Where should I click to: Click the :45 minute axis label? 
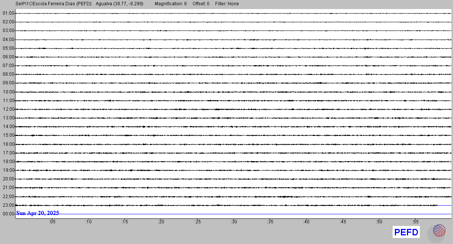pos(342,222)
